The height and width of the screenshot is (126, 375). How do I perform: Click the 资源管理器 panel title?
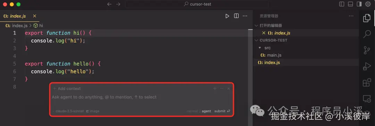pos(269,16)
